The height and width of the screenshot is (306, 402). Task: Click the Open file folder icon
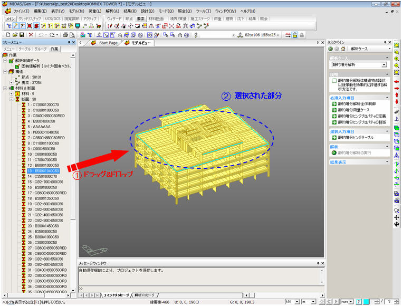click(x=15, y=35)
